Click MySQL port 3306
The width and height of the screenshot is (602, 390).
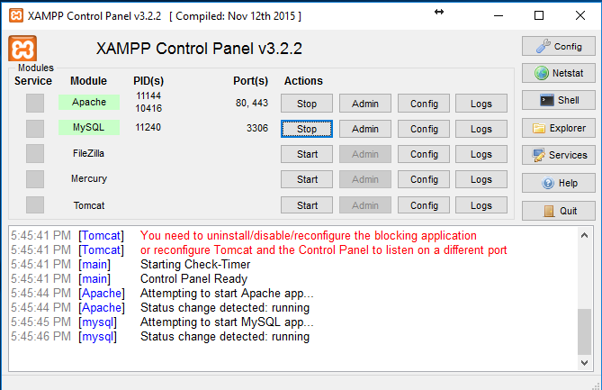257,128
